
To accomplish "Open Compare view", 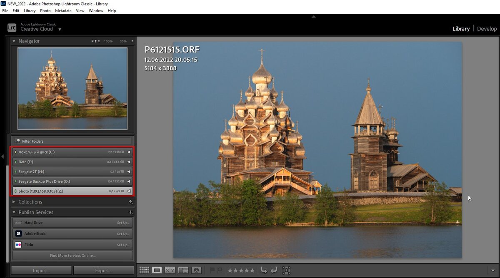I will tap(170, 270).
